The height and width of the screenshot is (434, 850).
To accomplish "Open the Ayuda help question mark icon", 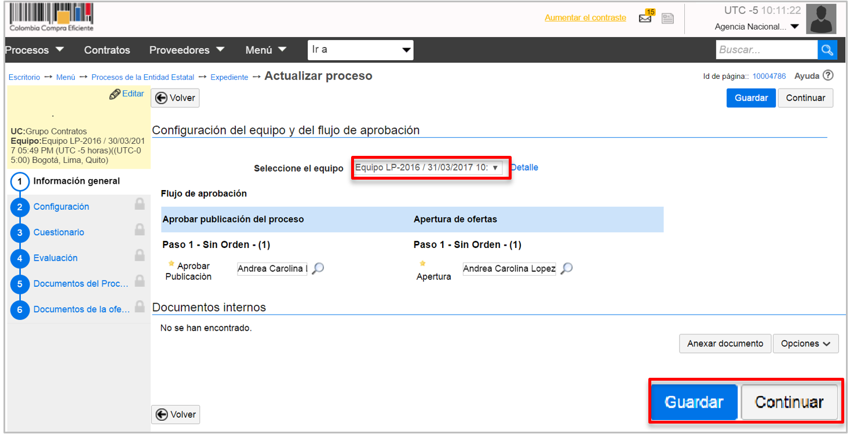I will point(828,76).
